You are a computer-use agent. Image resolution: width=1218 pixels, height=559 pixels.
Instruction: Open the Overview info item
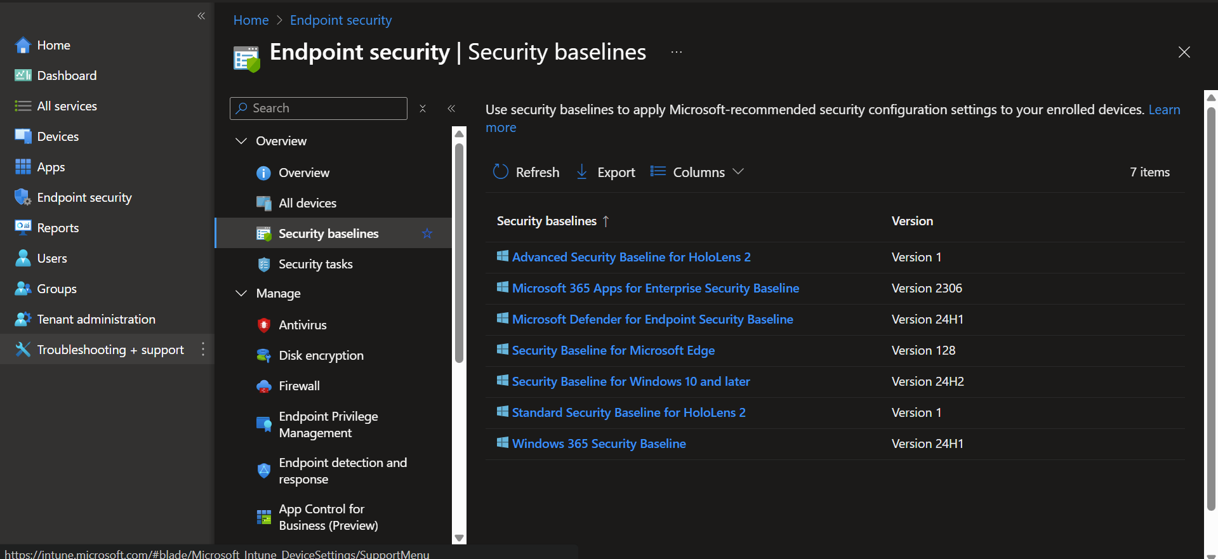tap(304, 173)
